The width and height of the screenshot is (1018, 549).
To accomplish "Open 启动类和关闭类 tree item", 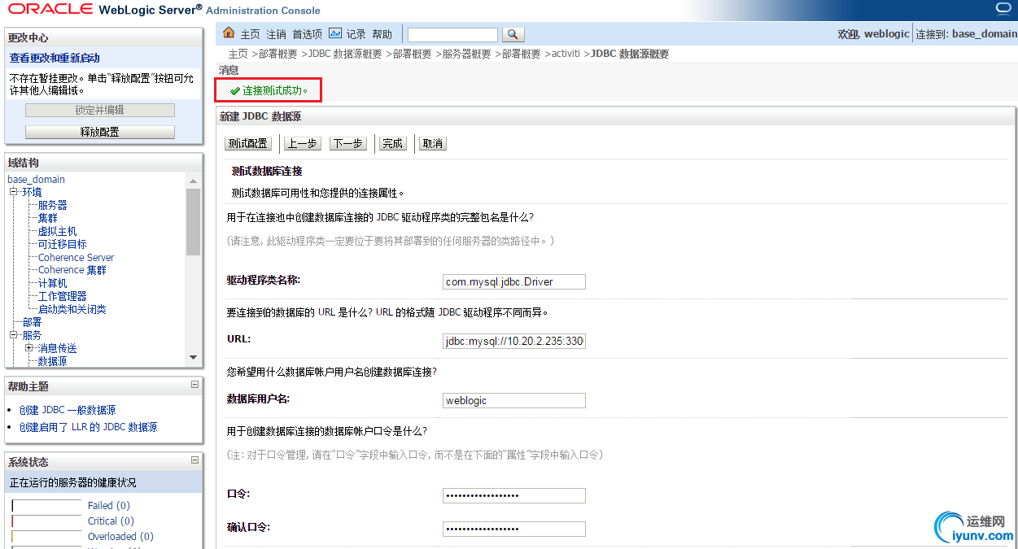I will [72, 309].
